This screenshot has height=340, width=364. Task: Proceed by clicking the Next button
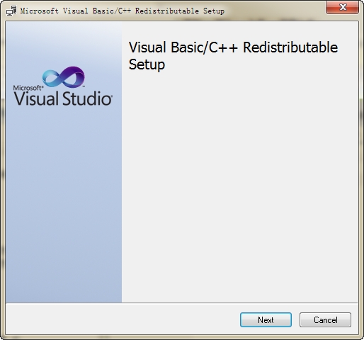266,320
